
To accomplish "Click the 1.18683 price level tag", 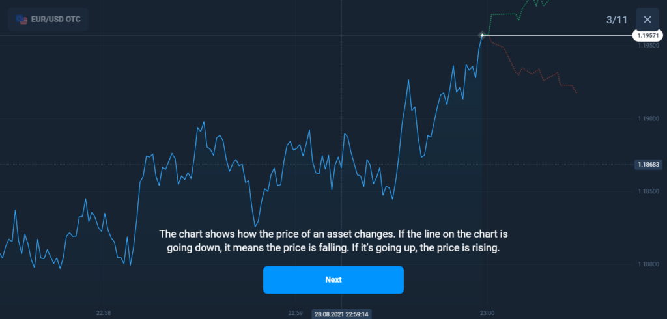I will 649,165.
